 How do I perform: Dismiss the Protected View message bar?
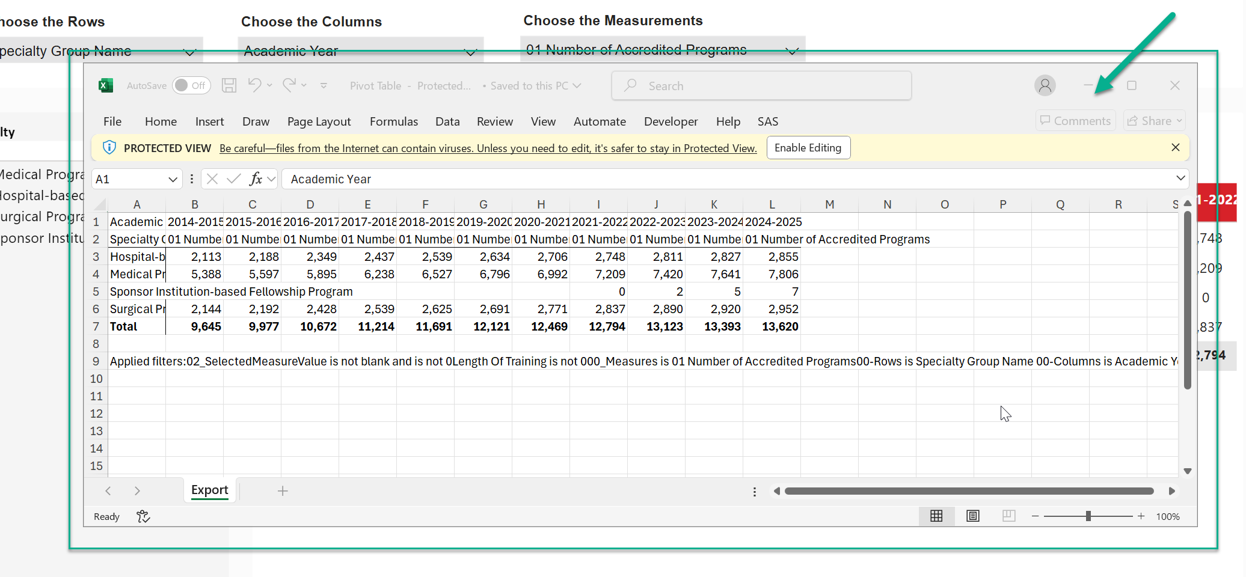[x=1176, y=147]
